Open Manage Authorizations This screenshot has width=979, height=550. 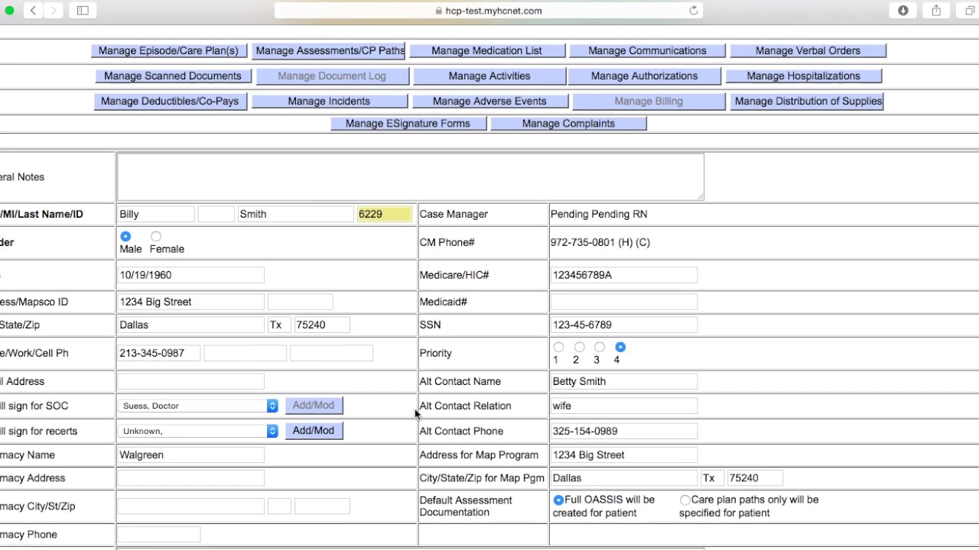point(644,76)
